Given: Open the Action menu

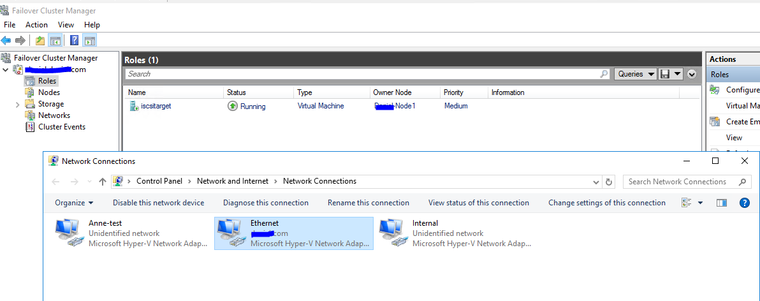Looking at the screenshot, I should coord(37,25).
